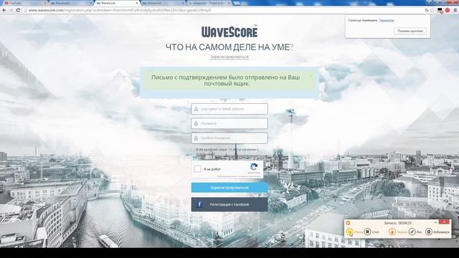The height and width of the screenshot is (258, 459).
Task: Close the YouTube tab
Action: pos(45,3)
